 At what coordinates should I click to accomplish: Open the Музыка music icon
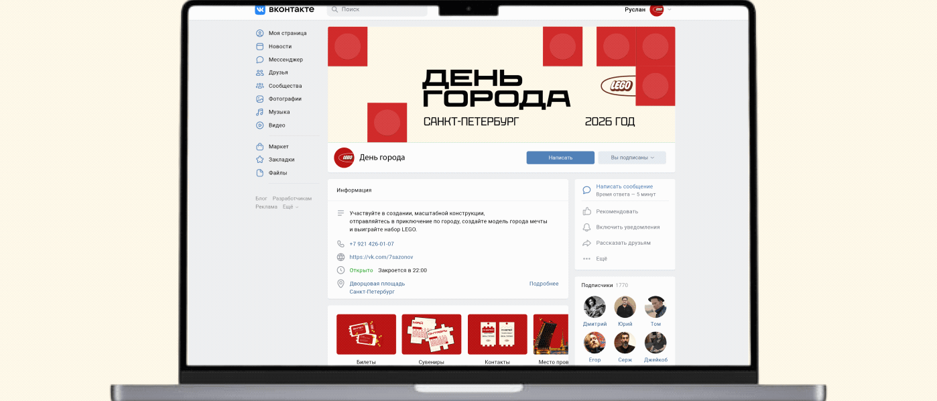coord(260,112)
